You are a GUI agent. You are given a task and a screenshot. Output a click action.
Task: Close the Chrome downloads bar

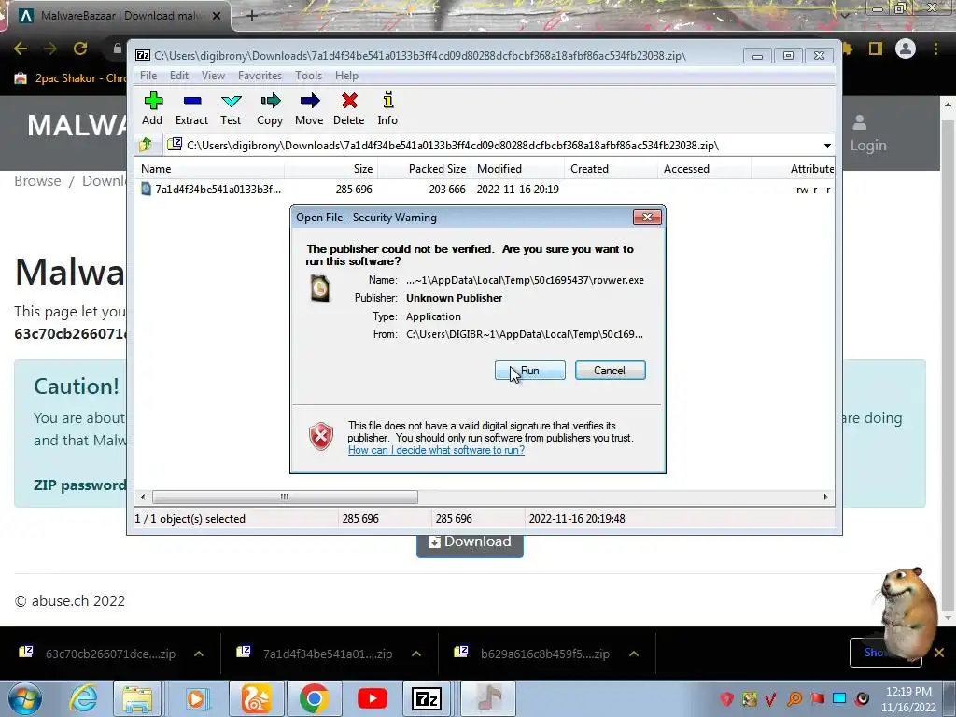point(939,653)
